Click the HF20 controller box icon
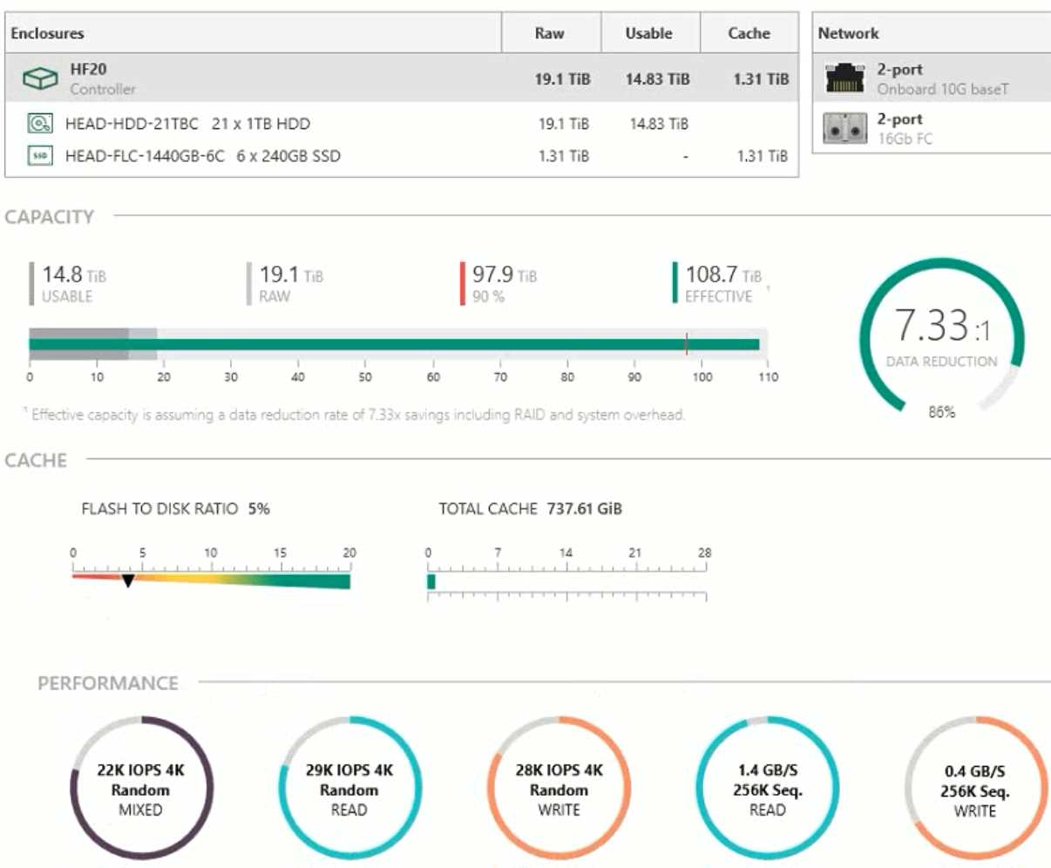Viewport: 1051px width, 868px height. pyautogui.click(x=40, y=78)
